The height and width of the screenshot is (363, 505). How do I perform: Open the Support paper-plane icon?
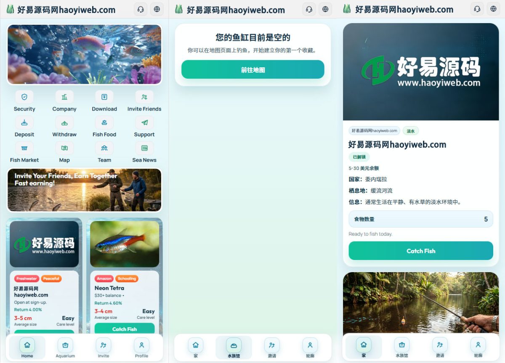(x=144, y=123)
